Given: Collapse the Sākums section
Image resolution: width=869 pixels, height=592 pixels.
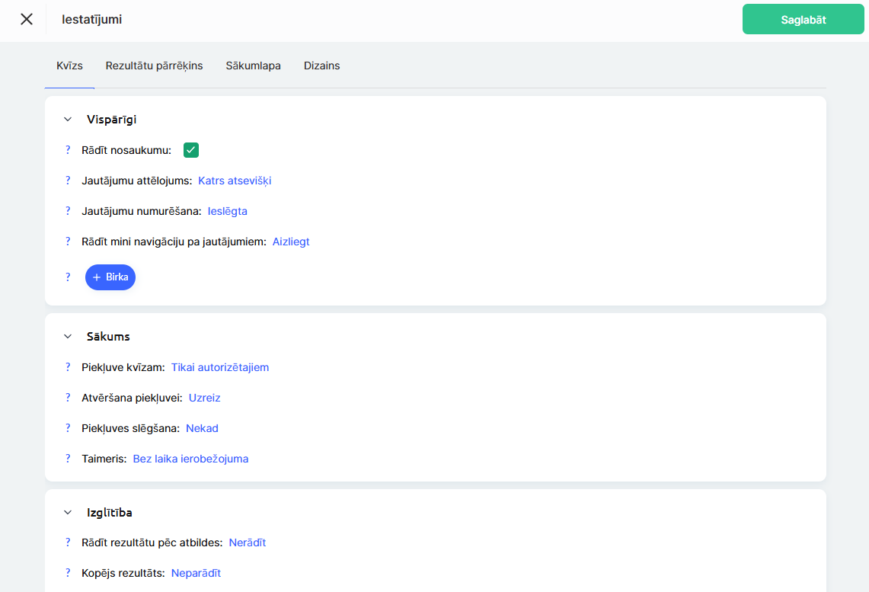Looking at the screenshot, I should (x=68, y=337).
